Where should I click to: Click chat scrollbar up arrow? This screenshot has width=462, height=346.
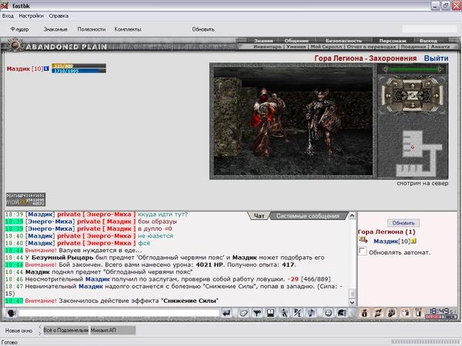tap(352, 216)
